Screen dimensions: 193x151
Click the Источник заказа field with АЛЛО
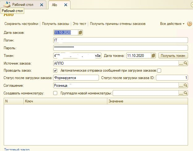coord(116,63)
